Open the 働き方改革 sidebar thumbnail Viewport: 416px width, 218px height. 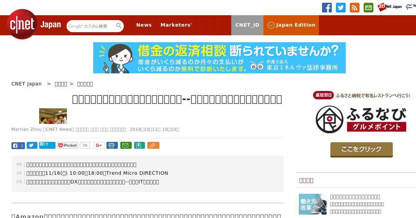pyautogui.click(x=313, y=204)
